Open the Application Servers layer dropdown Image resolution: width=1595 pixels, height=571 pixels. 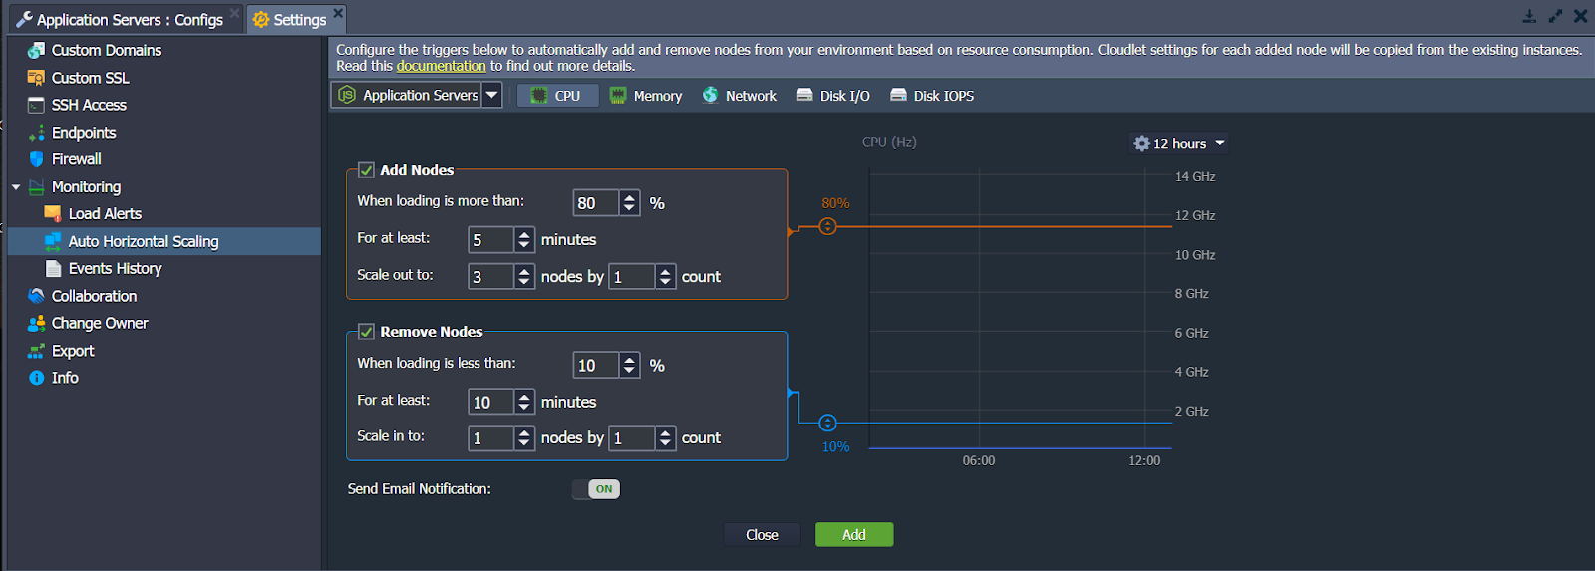(491, 95)
